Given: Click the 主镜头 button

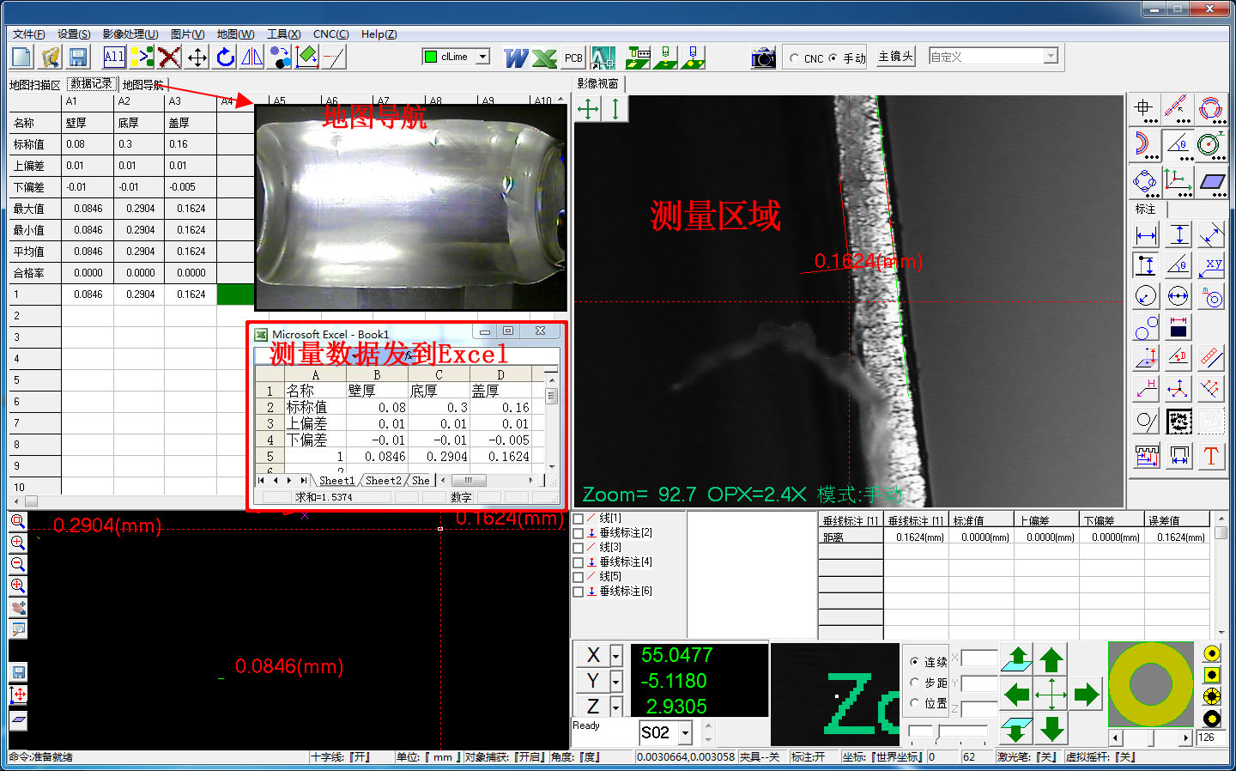Looking at the screenshot, I should [895, 57].
